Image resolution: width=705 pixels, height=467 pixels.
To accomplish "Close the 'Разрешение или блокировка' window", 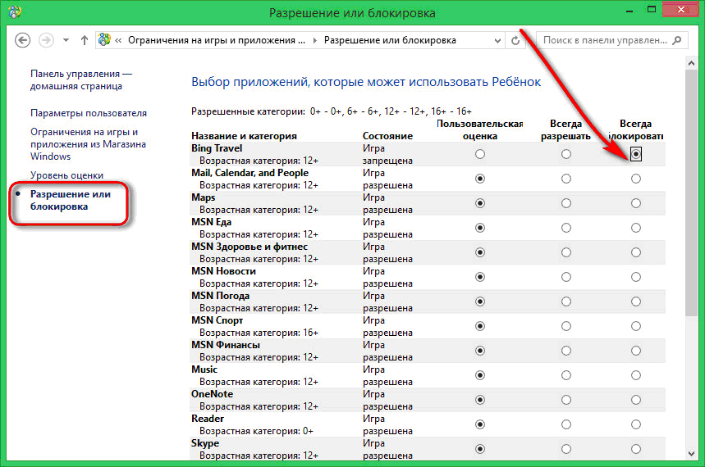I will pyautogui.click(x=681, y=10).
